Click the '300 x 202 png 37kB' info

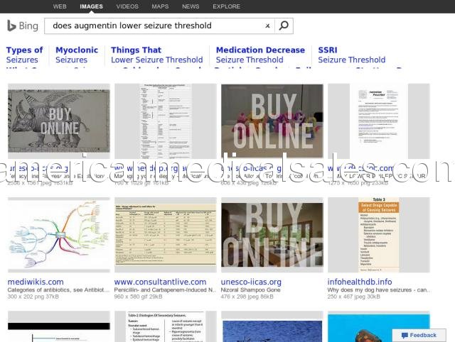point(33,297)
